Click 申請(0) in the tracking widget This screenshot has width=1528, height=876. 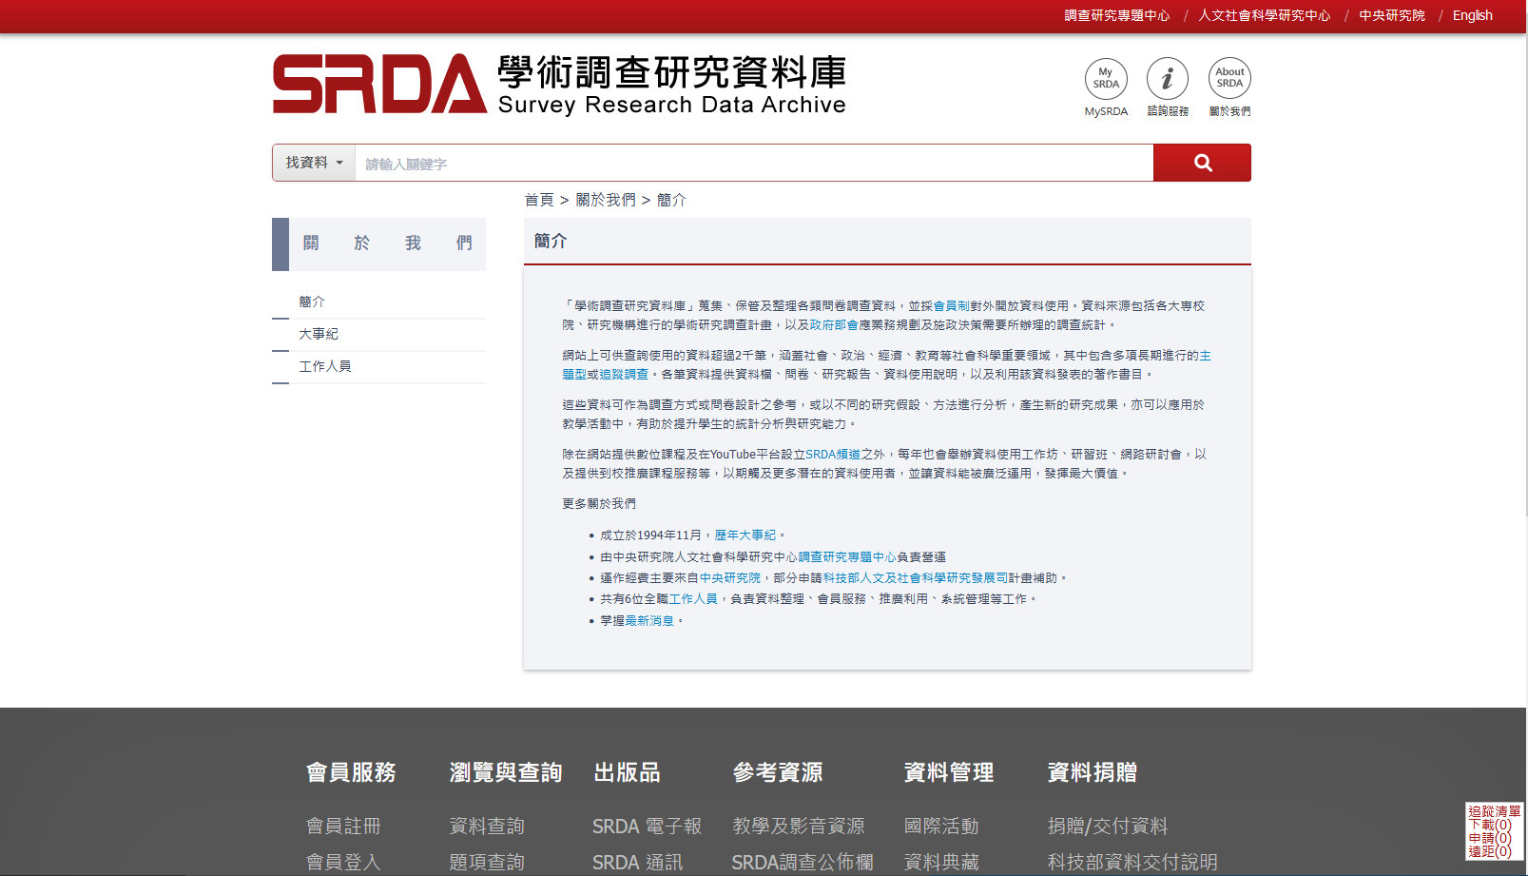coord(1490,838)
